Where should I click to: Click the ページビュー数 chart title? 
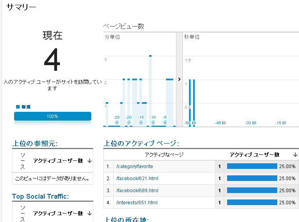(x=123, y=26)
